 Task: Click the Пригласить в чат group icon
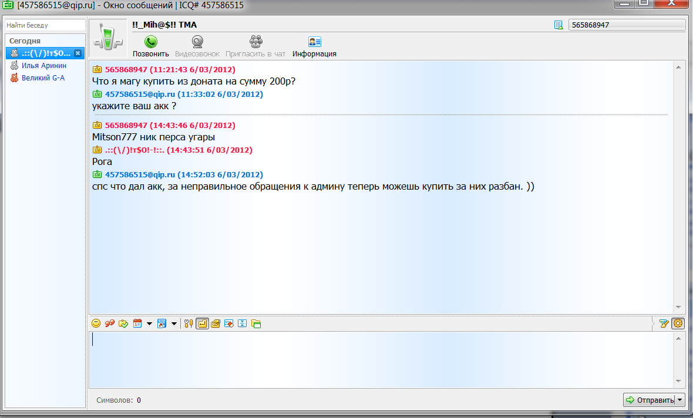click(256, 42)
